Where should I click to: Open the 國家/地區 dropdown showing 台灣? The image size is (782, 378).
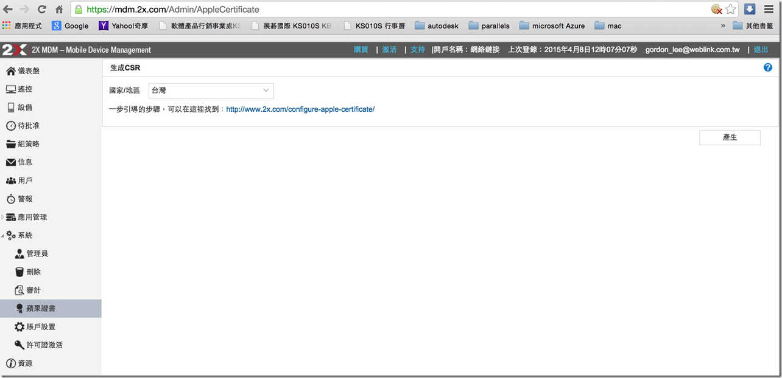(211, 91)
